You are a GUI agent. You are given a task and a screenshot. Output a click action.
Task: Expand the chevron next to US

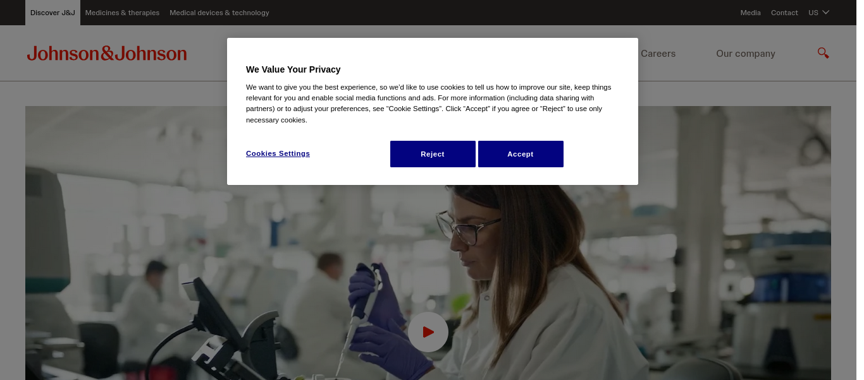point(826,13)
